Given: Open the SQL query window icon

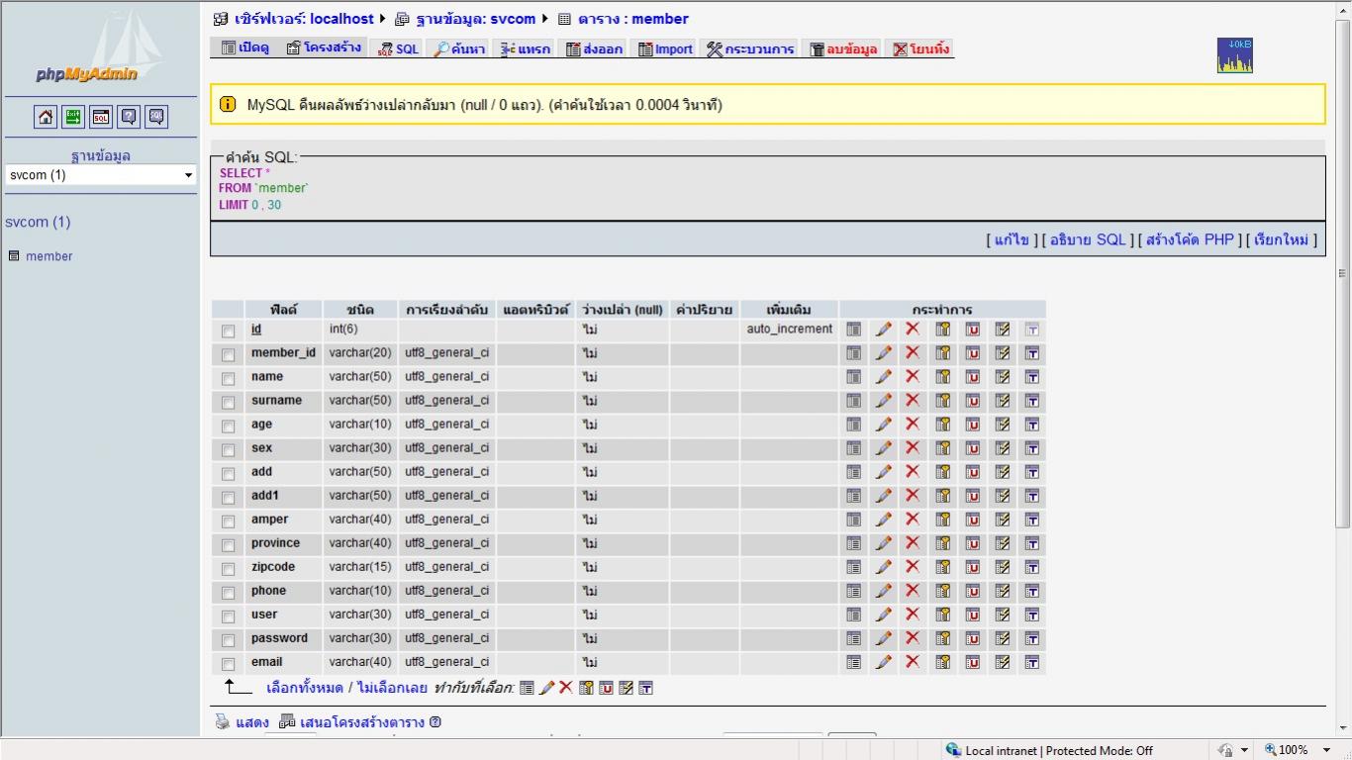Looking at the screenshot, I should tap(101, 117).
